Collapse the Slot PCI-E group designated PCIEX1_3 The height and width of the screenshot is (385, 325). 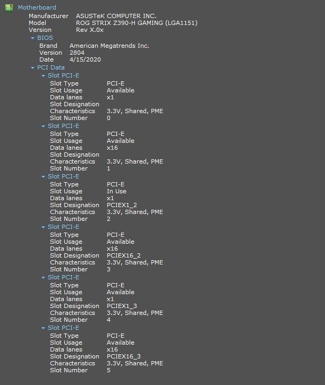tap(43, 278)
